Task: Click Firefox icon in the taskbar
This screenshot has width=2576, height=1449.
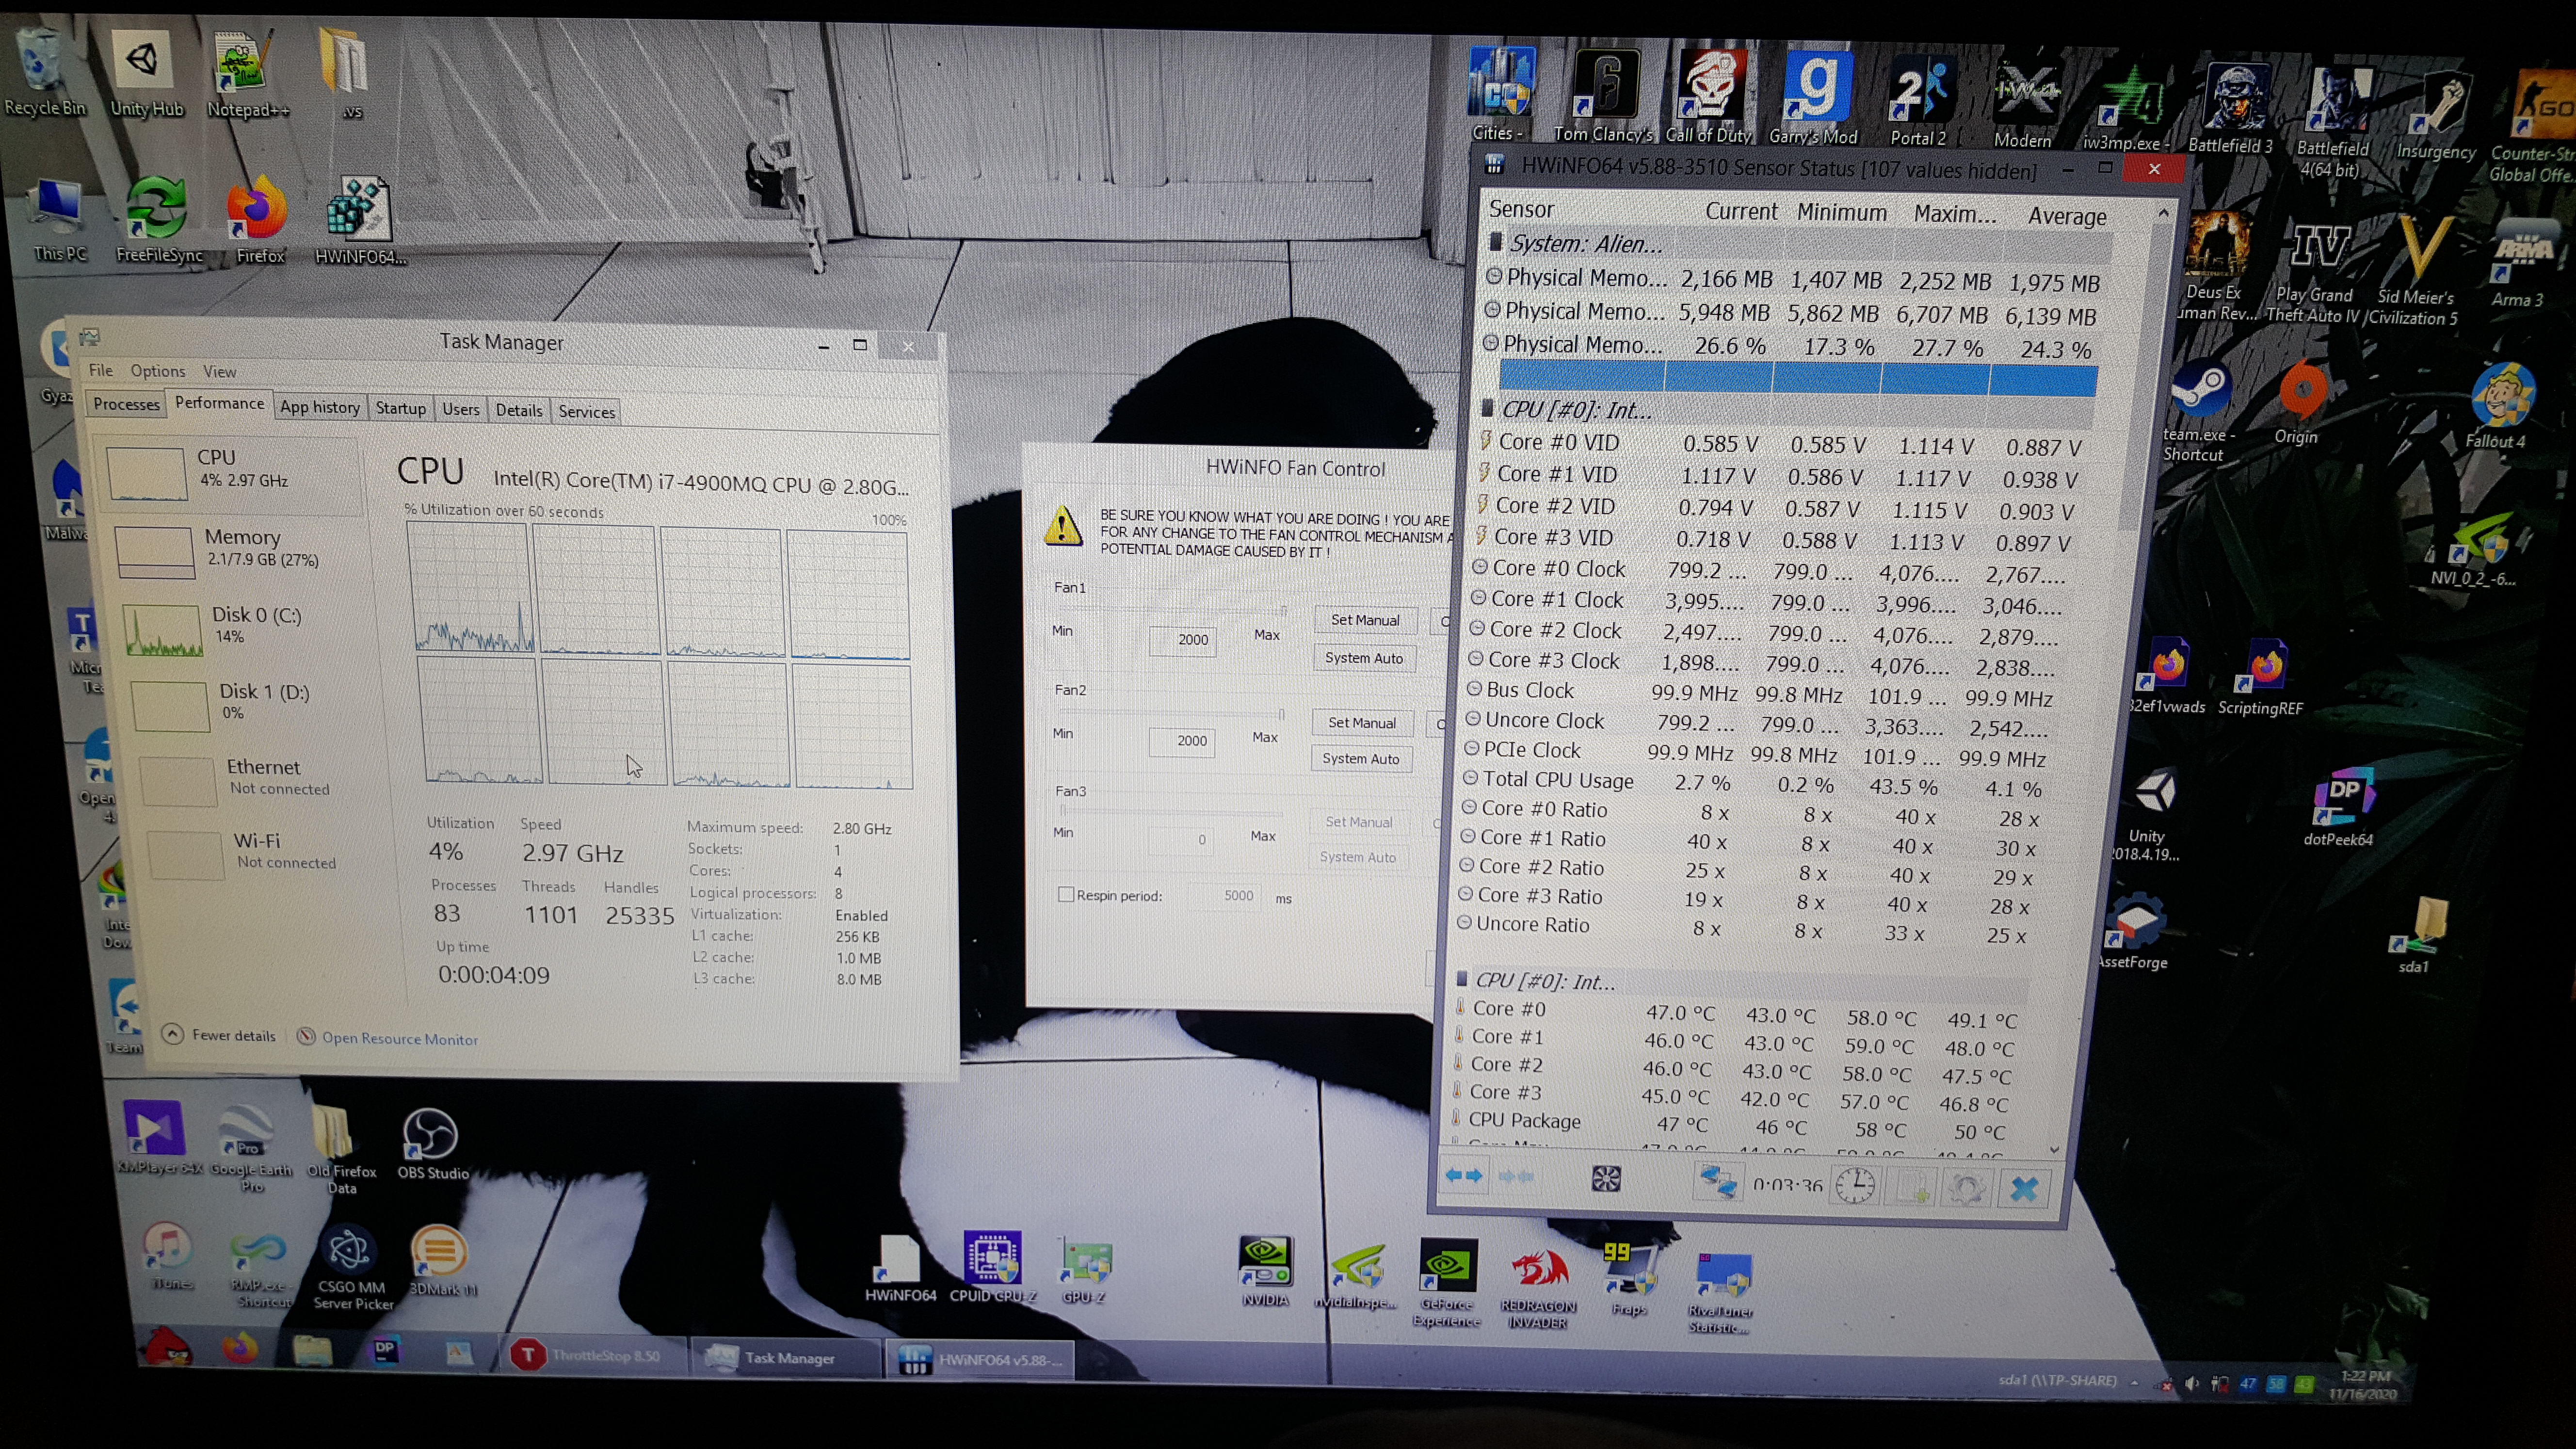Action: pos(239,1349)
